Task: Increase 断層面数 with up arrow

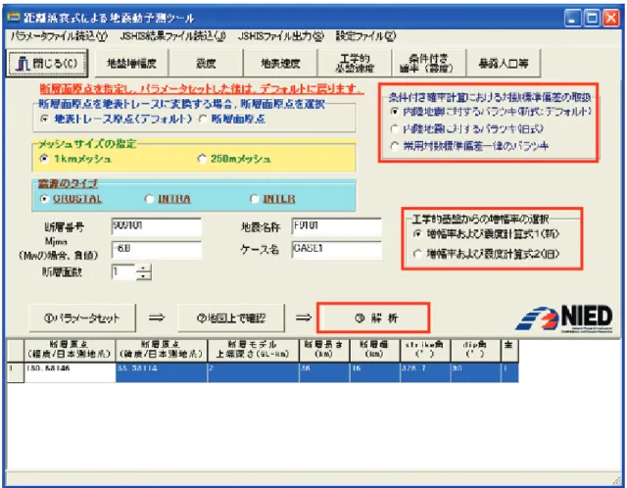Action: 144,268
